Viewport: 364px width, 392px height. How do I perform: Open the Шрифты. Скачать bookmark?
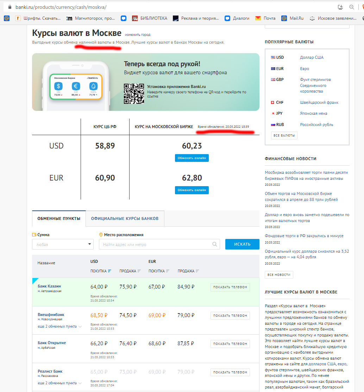(38, 18)
